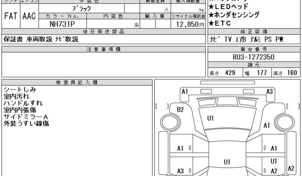Click the recycle deposit amount 12,850円
The width and height of the screenshot is (302, 176).
point(188,24)
